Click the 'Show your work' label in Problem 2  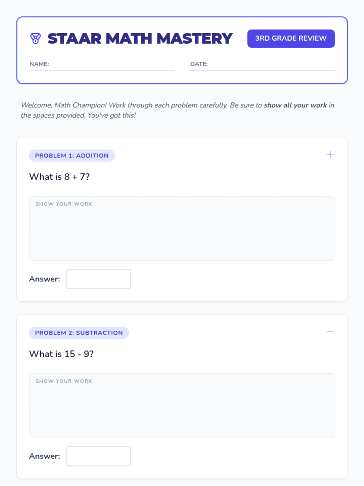(64, 381)
